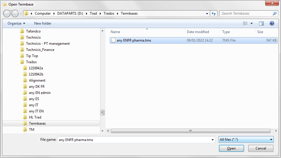Open the File name dropdown arrow
Screen dimensions: 281x158
[x=213, y=140]
